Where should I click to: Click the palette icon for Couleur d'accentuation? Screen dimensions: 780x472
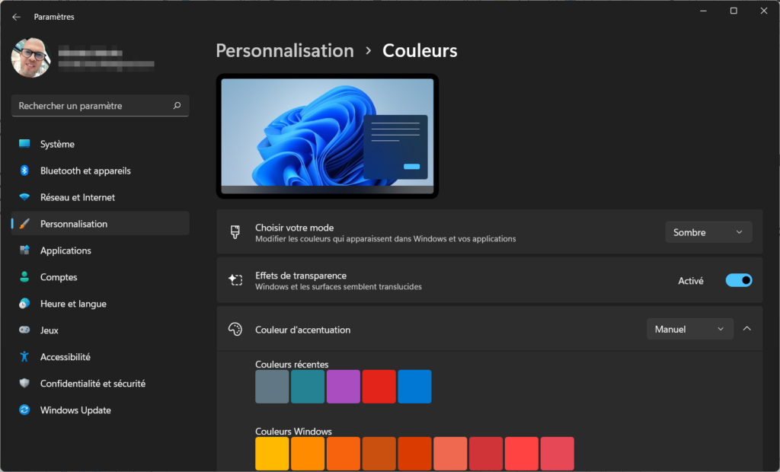(235, 329)
